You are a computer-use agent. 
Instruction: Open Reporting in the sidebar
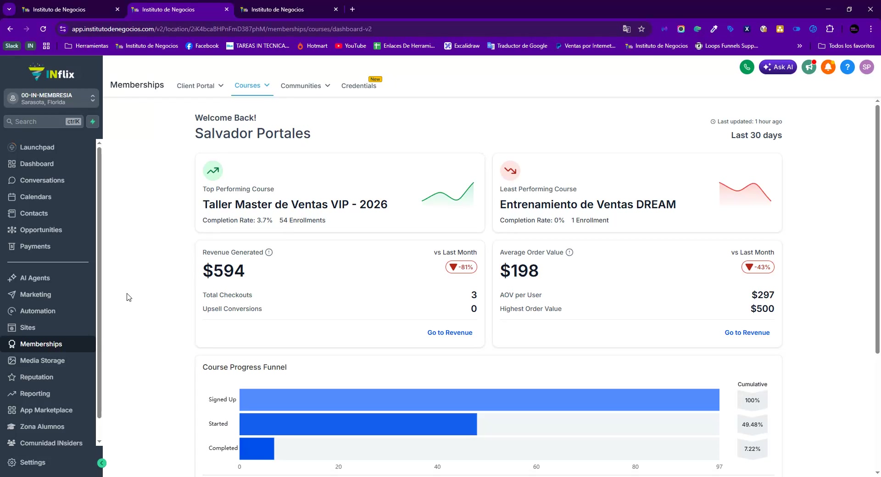tap(35, 394)
